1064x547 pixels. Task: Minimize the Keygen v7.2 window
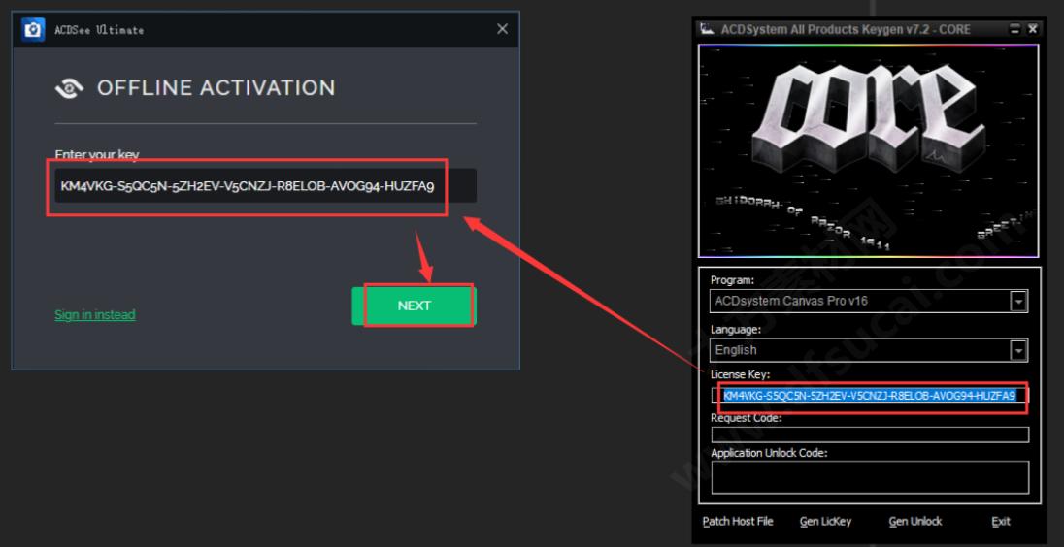tap(1015, 29)
